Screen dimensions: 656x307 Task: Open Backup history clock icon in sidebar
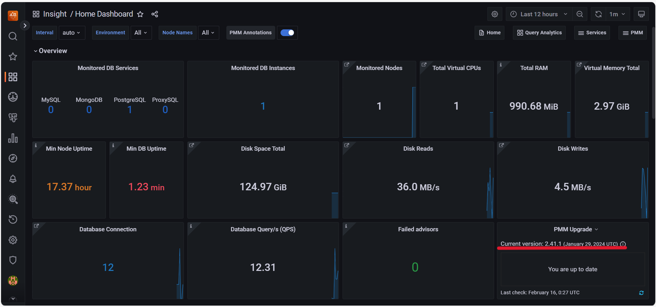click(x=13, y=219)
